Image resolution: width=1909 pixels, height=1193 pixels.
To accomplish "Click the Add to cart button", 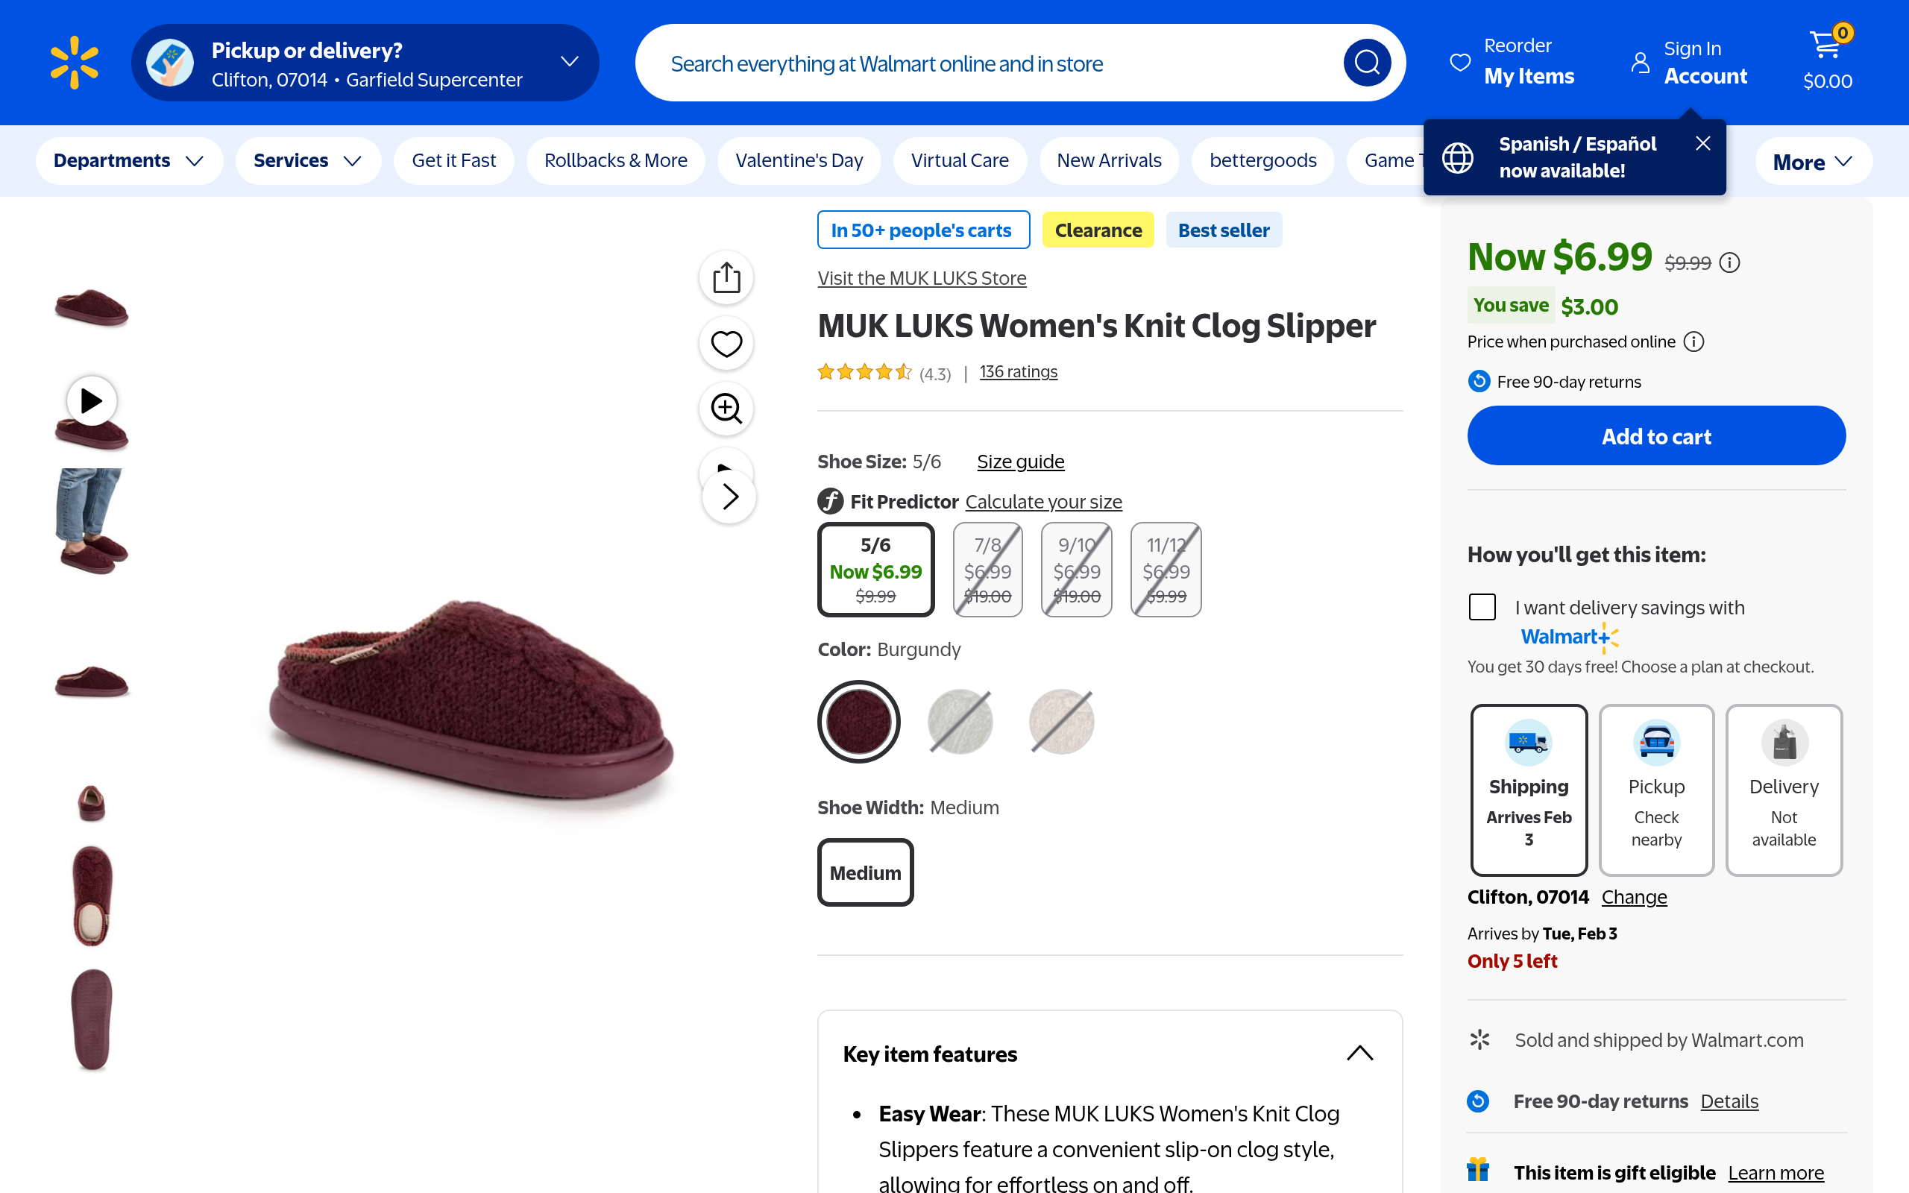I will 1655,436.
